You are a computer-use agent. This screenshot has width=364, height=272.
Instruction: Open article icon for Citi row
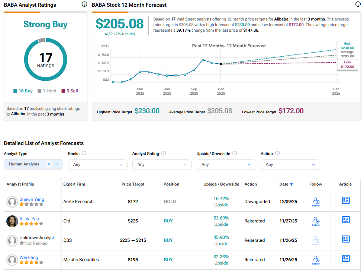point(346,220)
